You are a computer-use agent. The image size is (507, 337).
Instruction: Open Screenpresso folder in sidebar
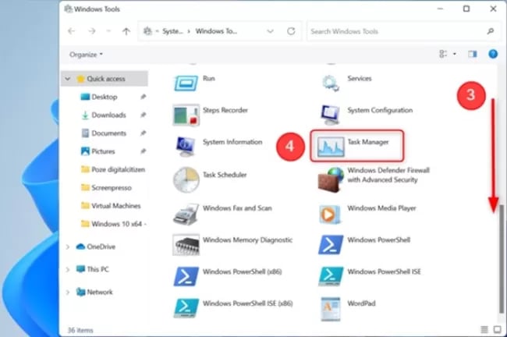tap(112, 187)
